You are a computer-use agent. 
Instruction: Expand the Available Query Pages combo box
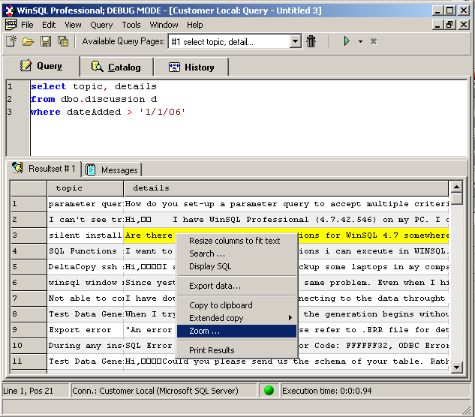(x=296, y=41)
